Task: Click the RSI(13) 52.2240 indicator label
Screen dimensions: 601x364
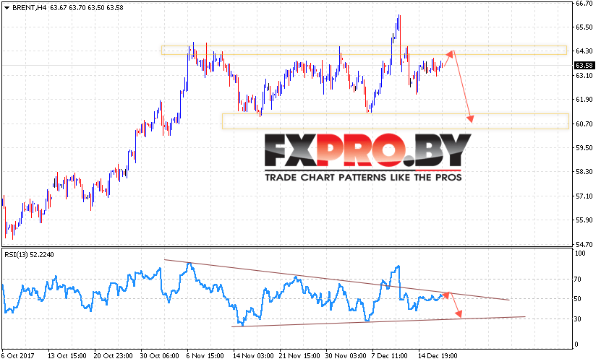Action: pos(29,255)
